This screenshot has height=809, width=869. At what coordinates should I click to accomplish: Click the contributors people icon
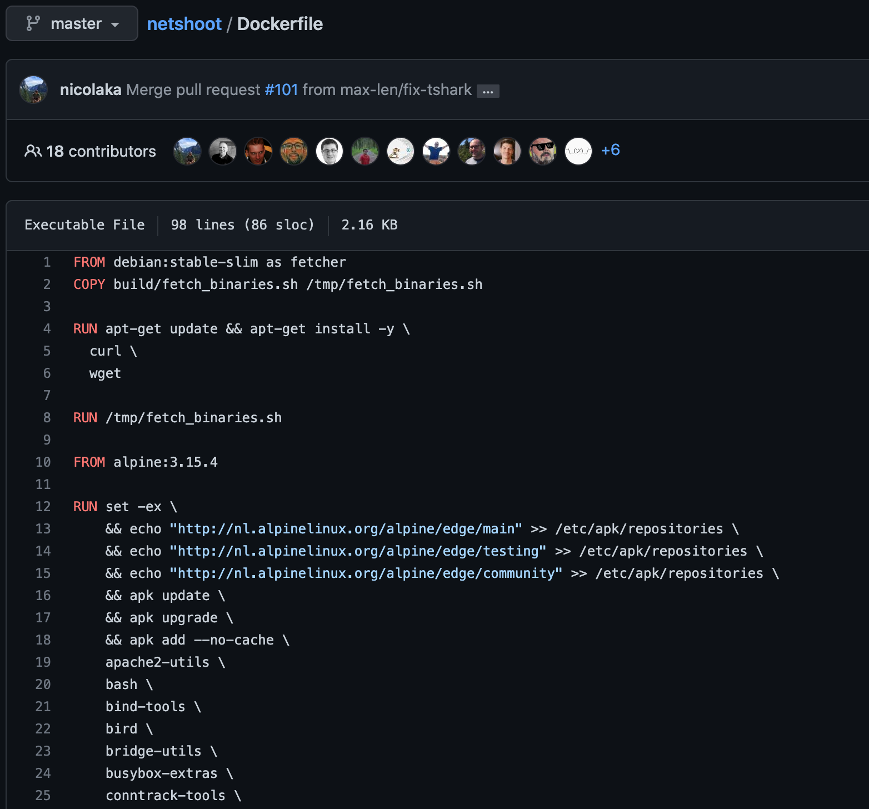click(33, 151)
